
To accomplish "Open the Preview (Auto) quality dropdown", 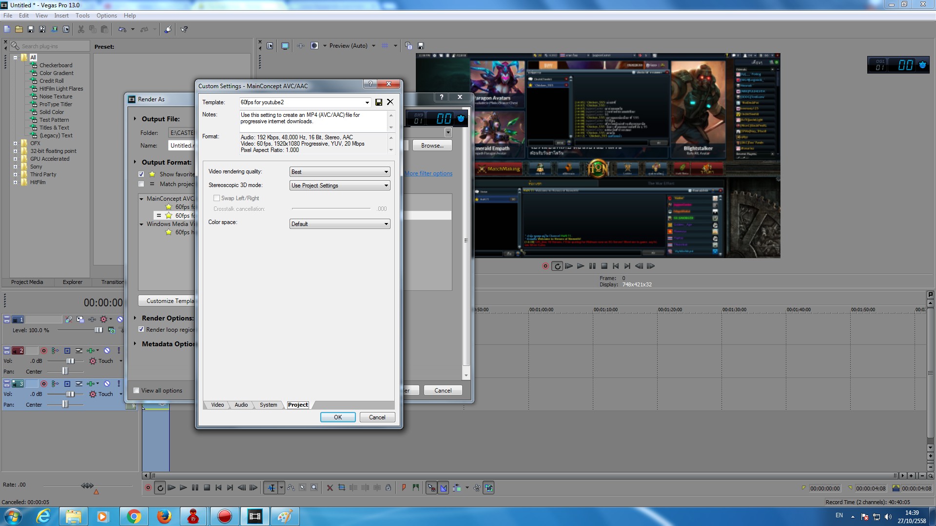I will (373, 46).
